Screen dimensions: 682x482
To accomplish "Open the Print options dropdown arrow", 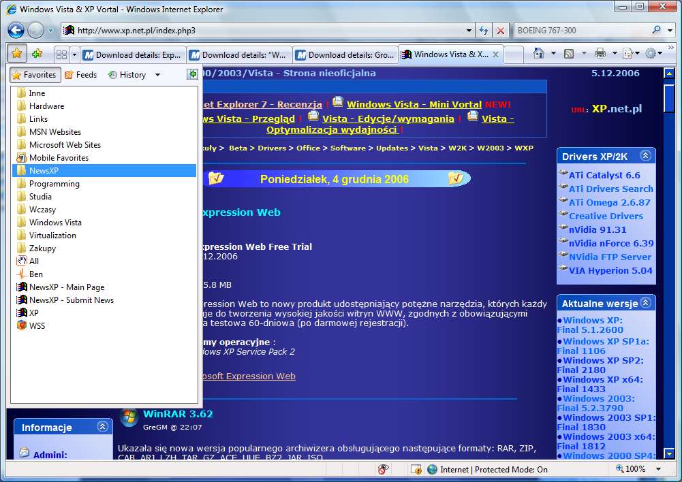I will tap(615, 54).
